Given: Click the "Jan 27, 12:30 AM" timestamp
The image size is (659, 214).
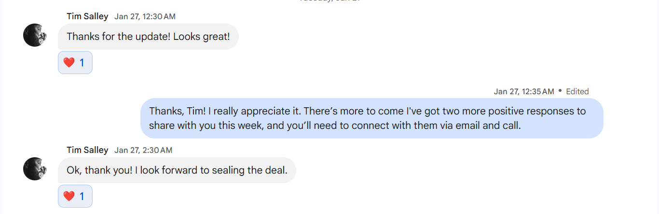Looking at the screenshot, I should point(145,17).
